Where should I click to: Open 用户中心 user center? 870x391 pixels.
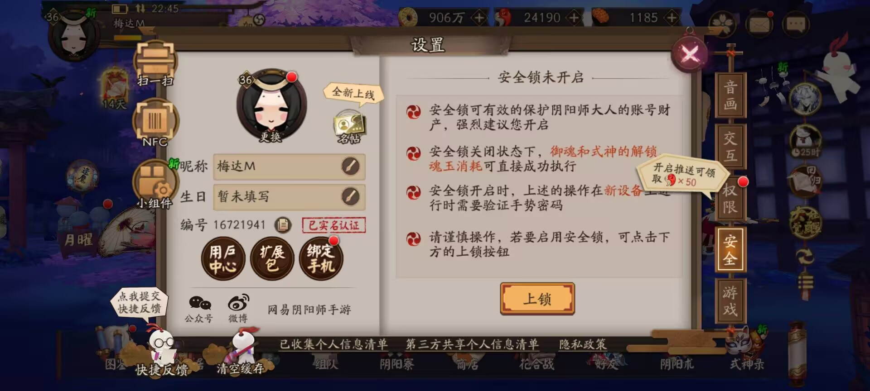[223, 259]
